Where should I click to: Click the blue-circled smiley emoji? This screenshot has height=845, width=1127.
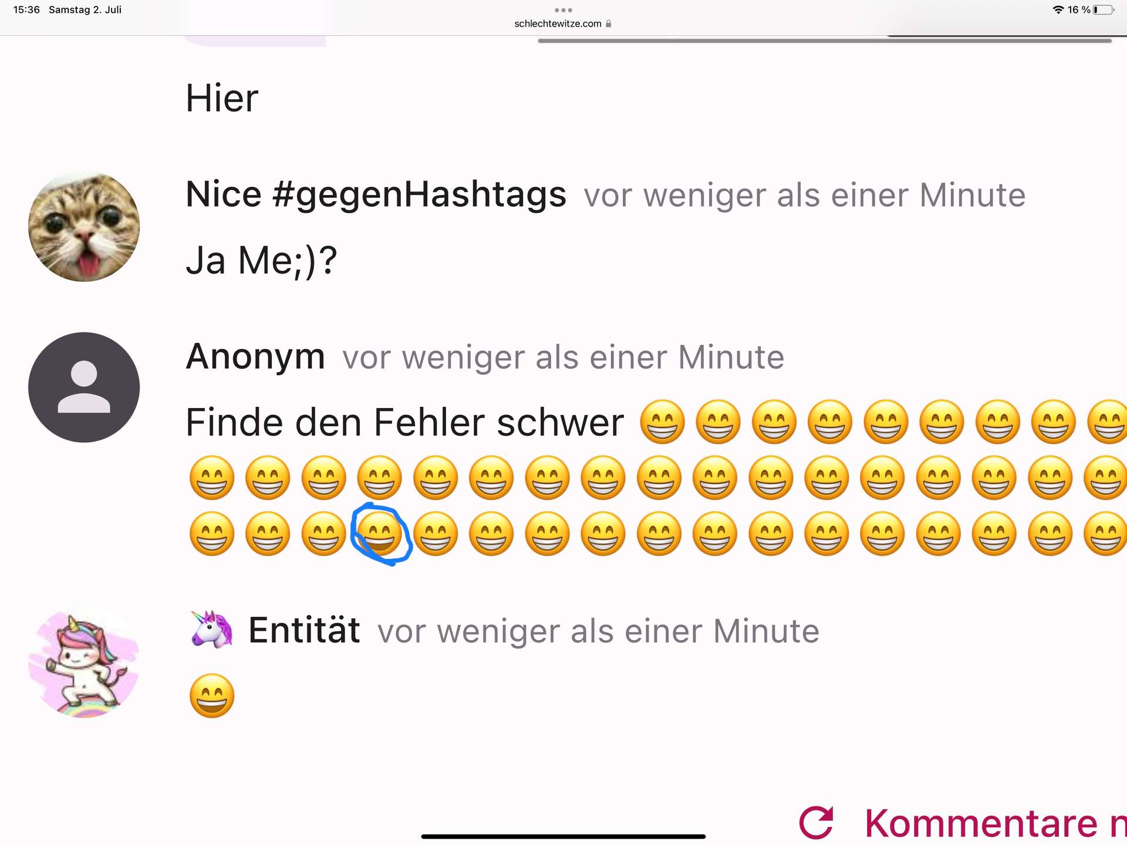pyautogui.click(x=380, y=533)
